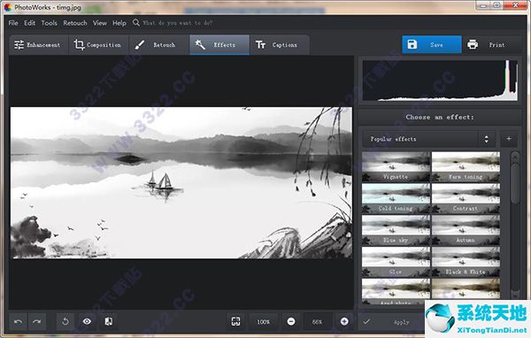
Task: Open the File menu
Action: 13,23
